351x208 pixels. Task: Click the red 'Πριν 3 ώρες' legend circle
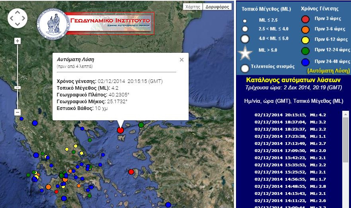pos(305,19)
